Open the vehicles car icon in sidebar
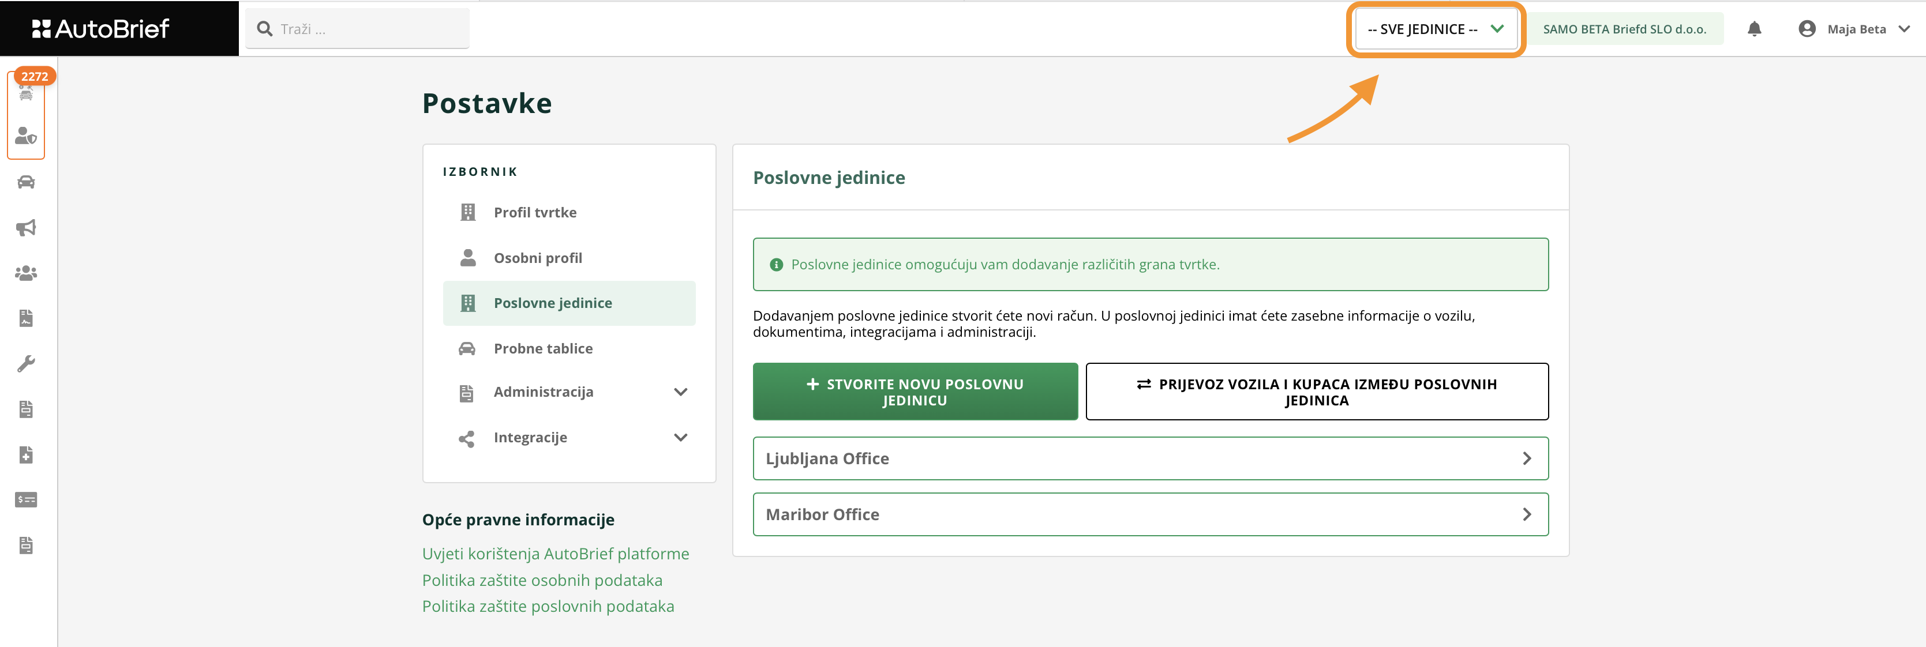This screenshot has width=1926, height=647. point(26,182)
